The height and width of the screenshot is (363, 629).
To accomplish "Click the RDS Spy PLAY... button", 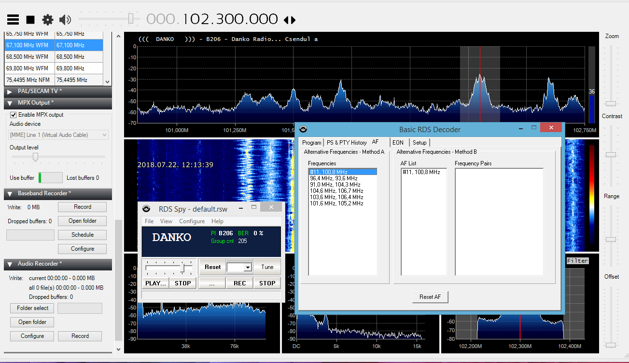I will [x=156, y=283].
